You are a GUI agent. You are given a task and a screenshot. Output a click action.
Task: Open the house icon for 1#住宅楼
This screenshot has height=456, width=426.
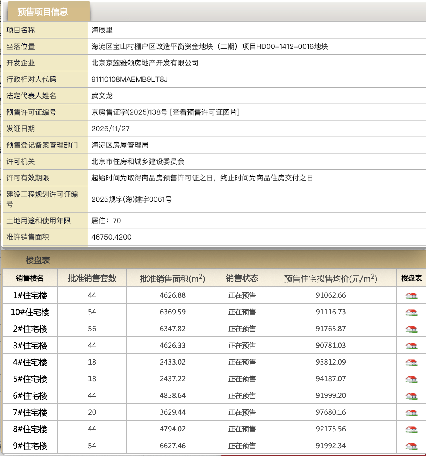411,295
